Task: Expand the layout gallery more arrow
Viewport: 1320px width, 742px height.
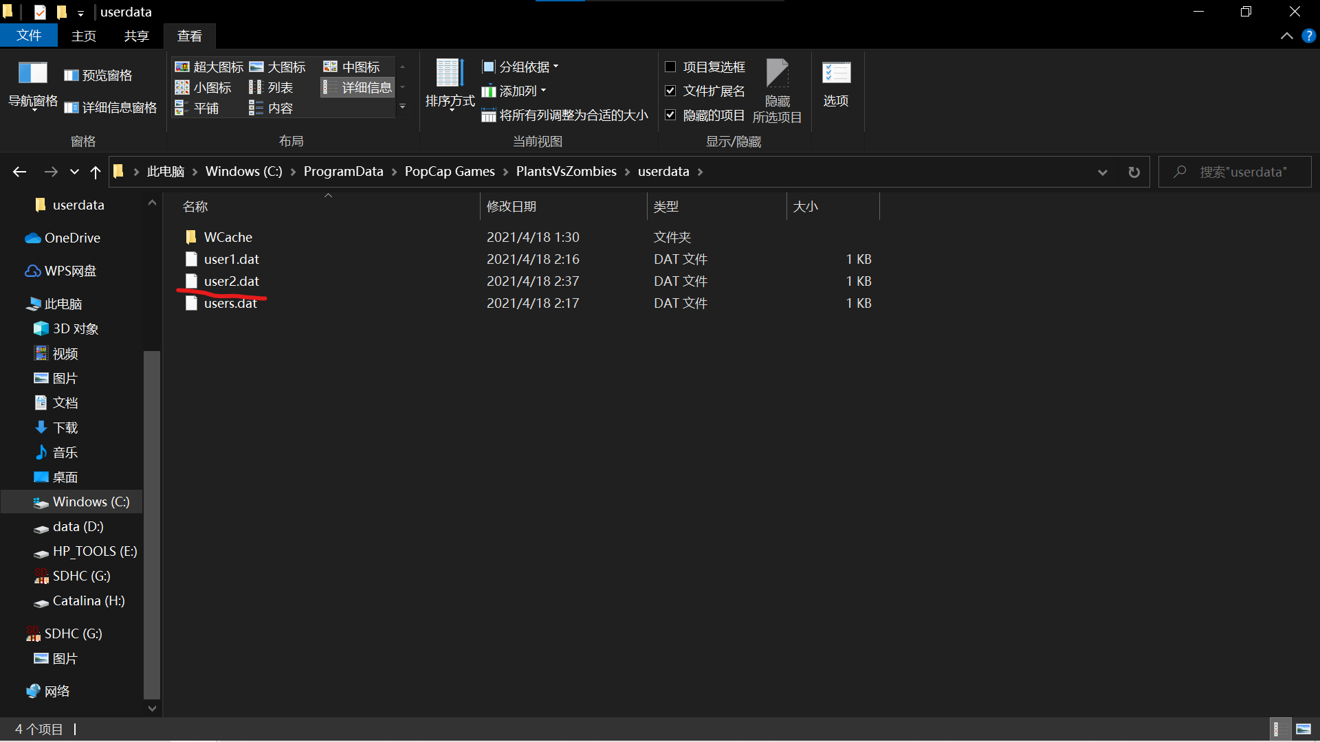Action: coord(403,107)
